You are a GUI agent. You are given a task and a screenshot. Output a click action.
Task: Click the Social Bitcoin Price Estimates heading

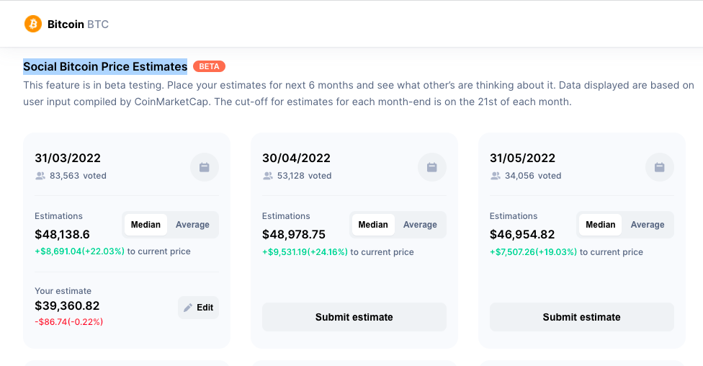pyautogui.click(x=105, y=67)
